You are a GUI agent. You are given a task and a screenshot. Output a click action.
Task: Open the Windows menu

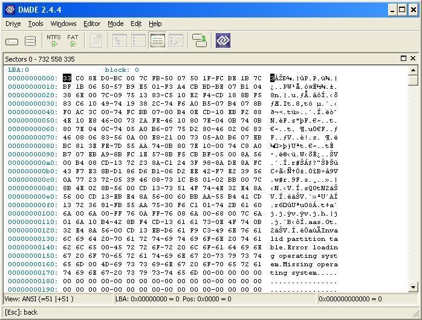[x=63, y=24]
